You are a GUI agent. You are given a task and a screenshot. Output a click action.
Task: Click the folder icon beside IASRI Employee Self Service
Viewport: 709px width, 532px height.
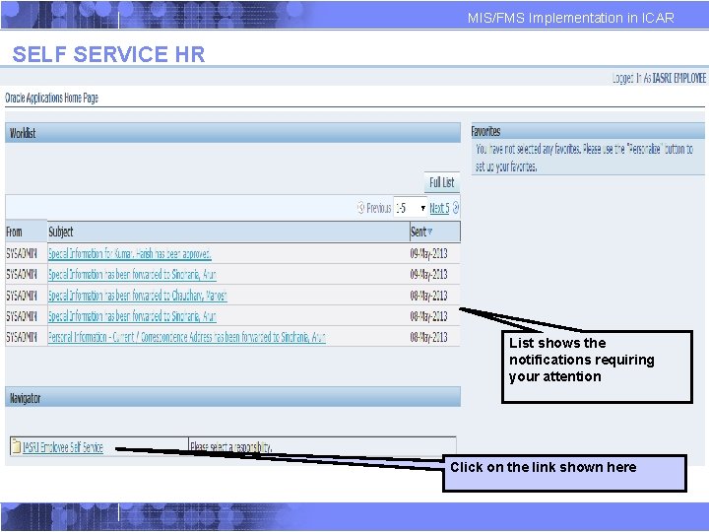(x=16, y=446)
